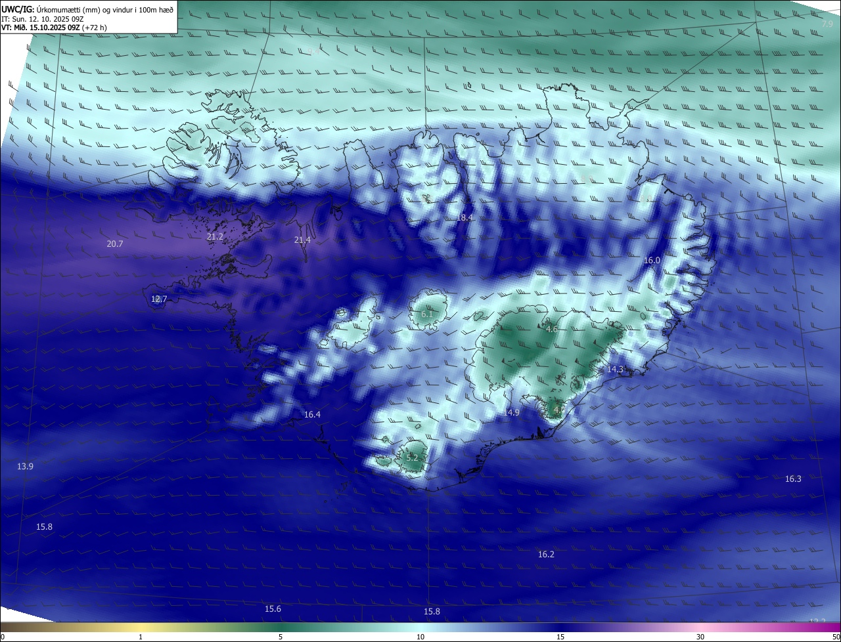Click the initial time 'IT: Sun. 12. 10. 2025 09Z'
The height and width of the screenshot is (642, 841).
tap(43, 18)
